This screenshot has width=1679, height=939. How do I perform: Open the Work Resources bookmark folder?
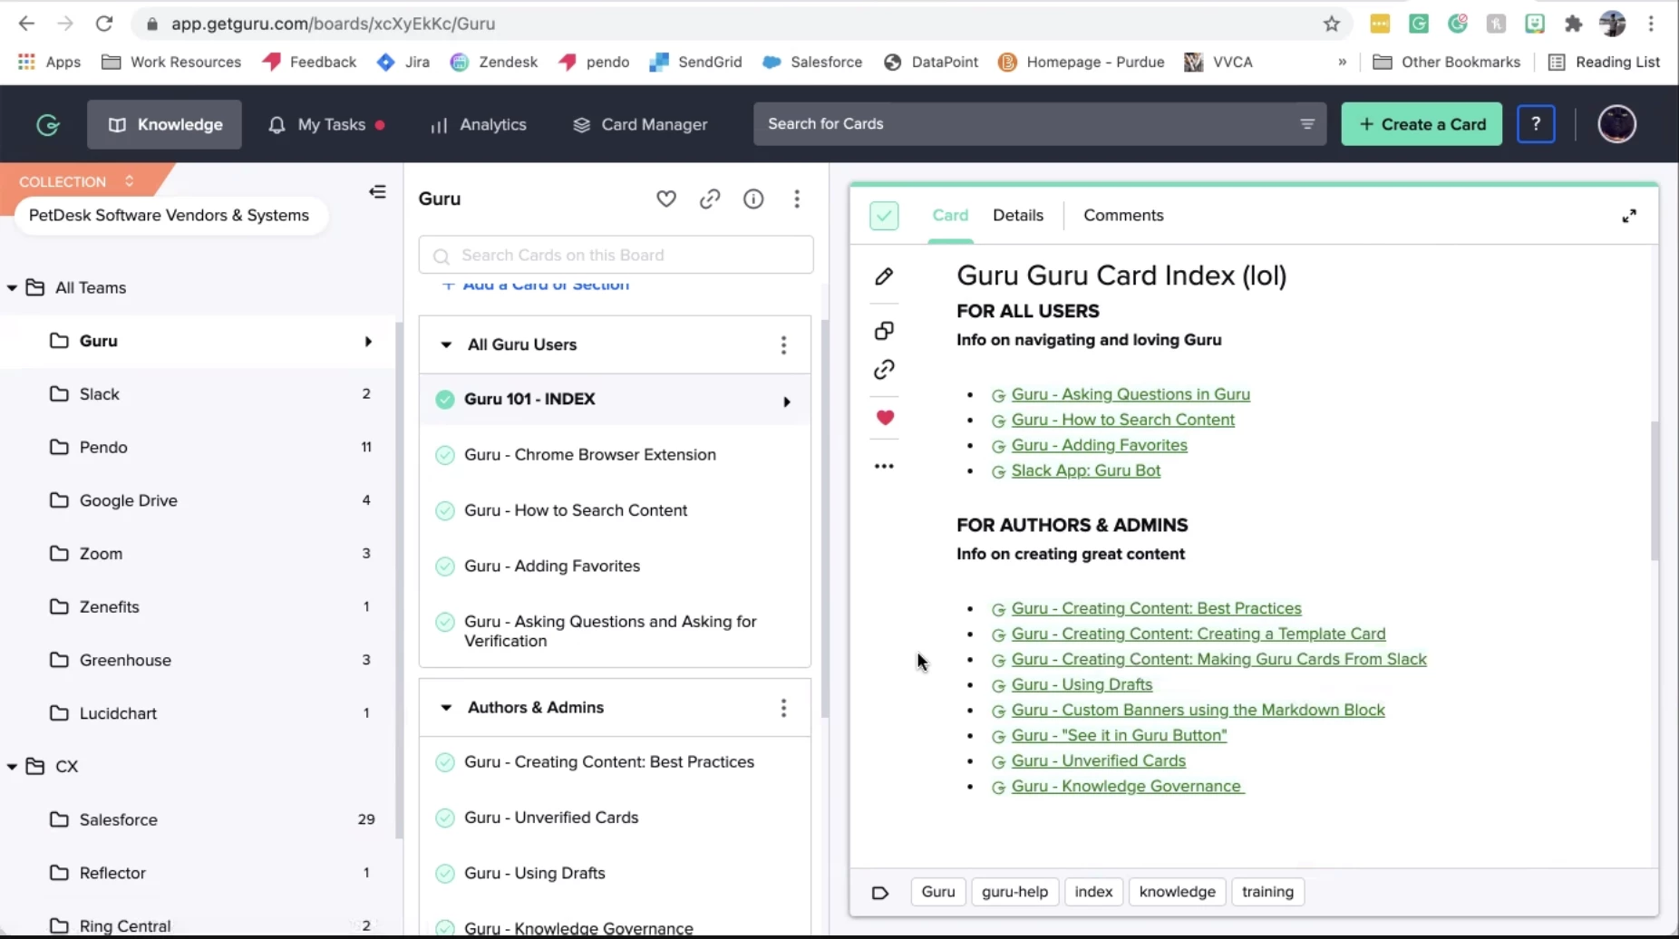(171, 62)
